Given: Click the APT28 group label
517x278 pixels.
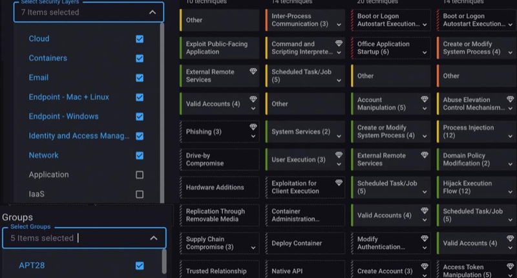Looking at the screenshot, I should coord(32,265).
